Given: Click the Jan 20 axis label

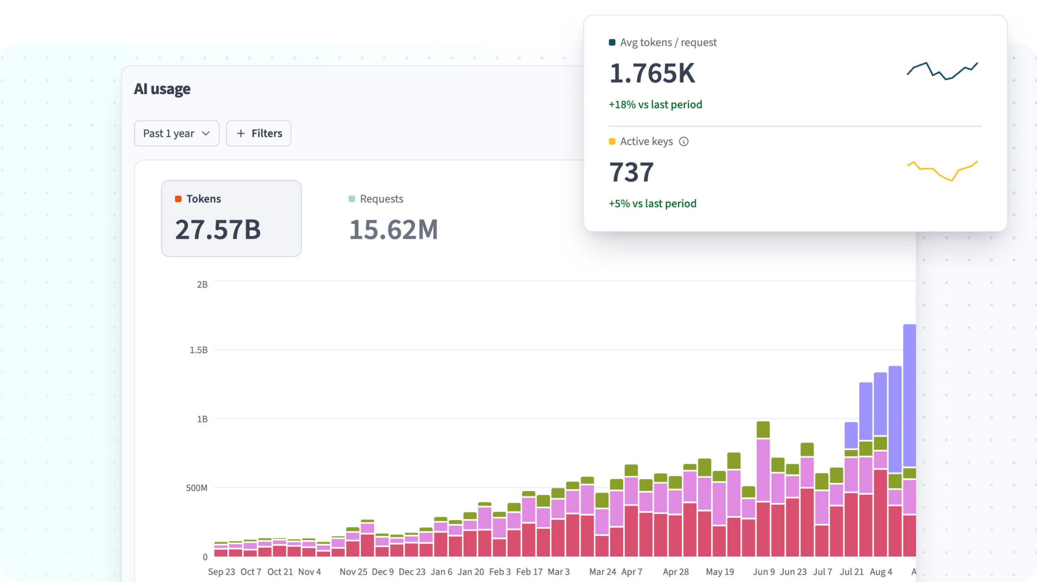Looking at the screenshot, I should (471, 572).
